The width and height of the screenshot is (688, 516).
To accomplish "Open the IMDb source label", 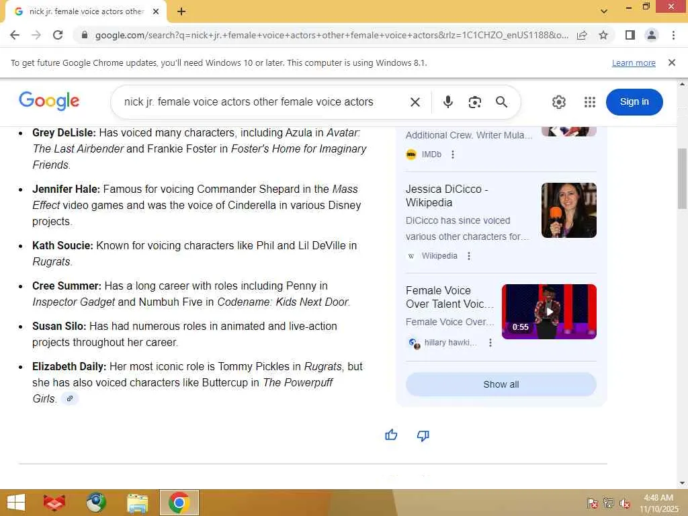I will pos(431,155).
